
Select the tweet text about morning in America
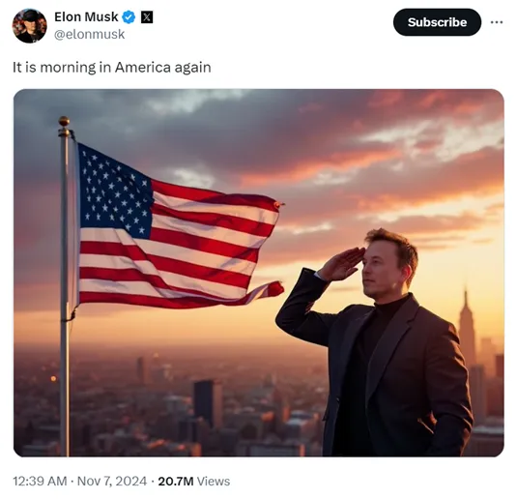pos(112,68)
